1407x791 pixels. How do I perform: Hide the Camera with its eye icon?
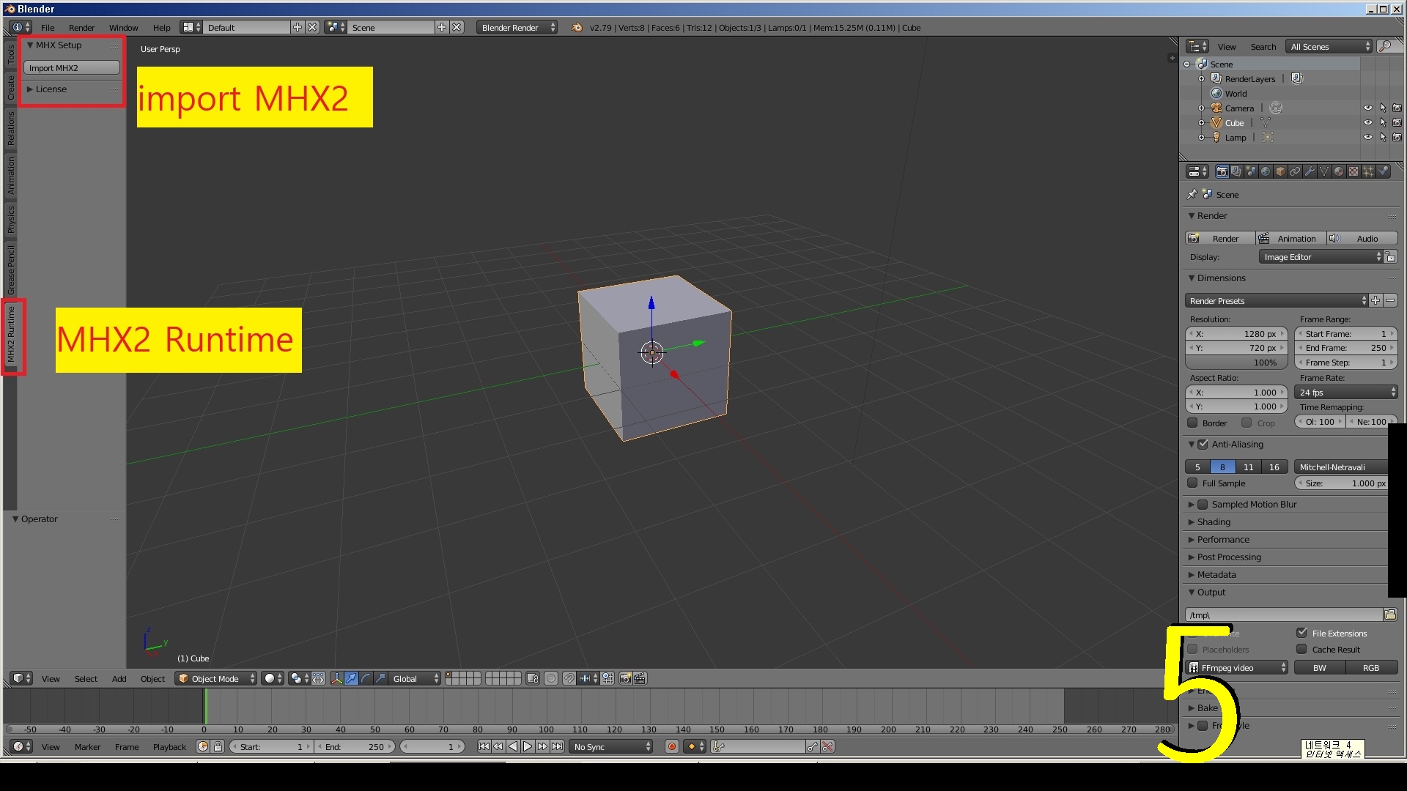click(x=1367, y=108)
